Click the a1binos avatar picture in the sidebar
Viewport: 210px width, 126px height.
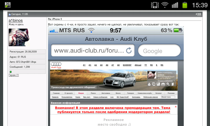tap(19, 37)
